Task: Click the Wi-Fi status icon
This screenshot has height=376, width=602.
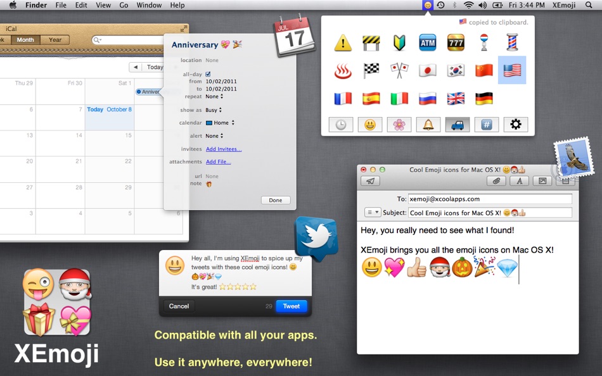Action: (468, 5)
